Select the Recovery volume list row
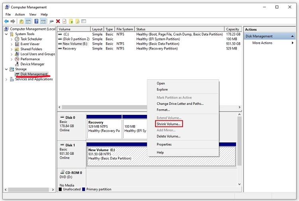Screen dimensions: 299x201 (x=149, y=49)
